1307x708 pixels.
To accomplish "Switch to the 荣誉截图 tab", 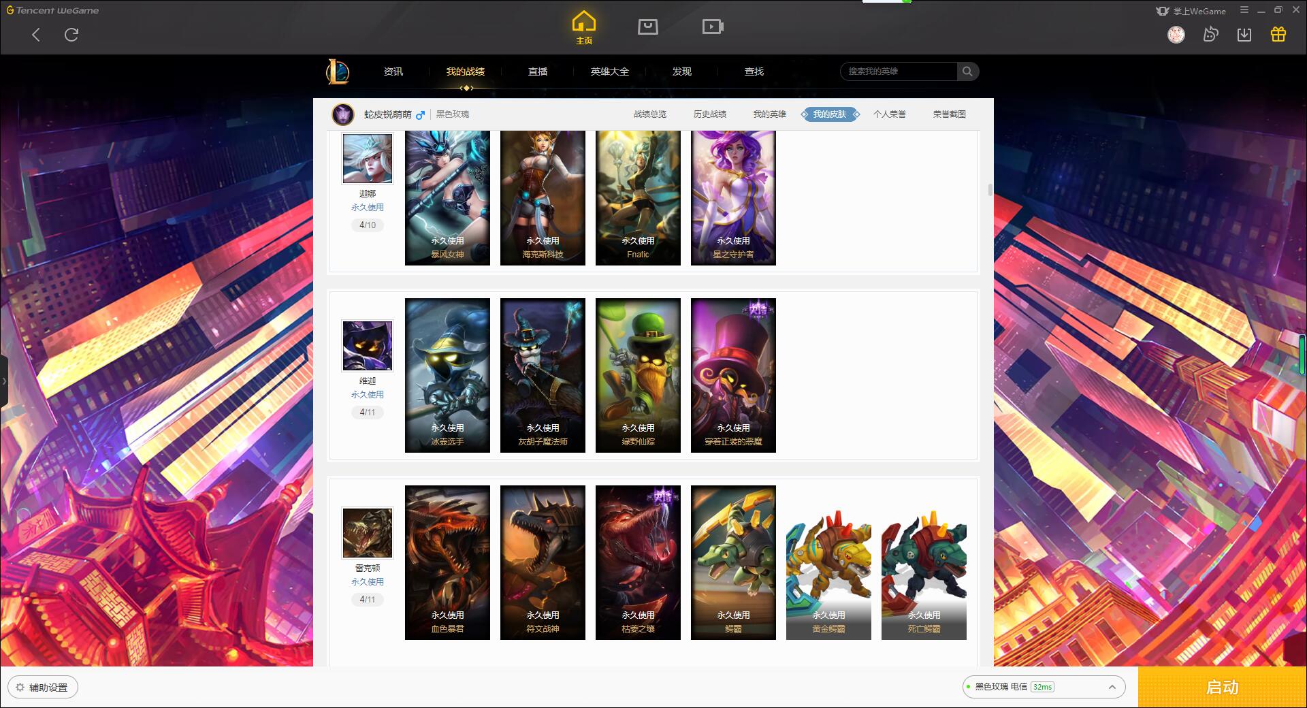I will (950, 114).
